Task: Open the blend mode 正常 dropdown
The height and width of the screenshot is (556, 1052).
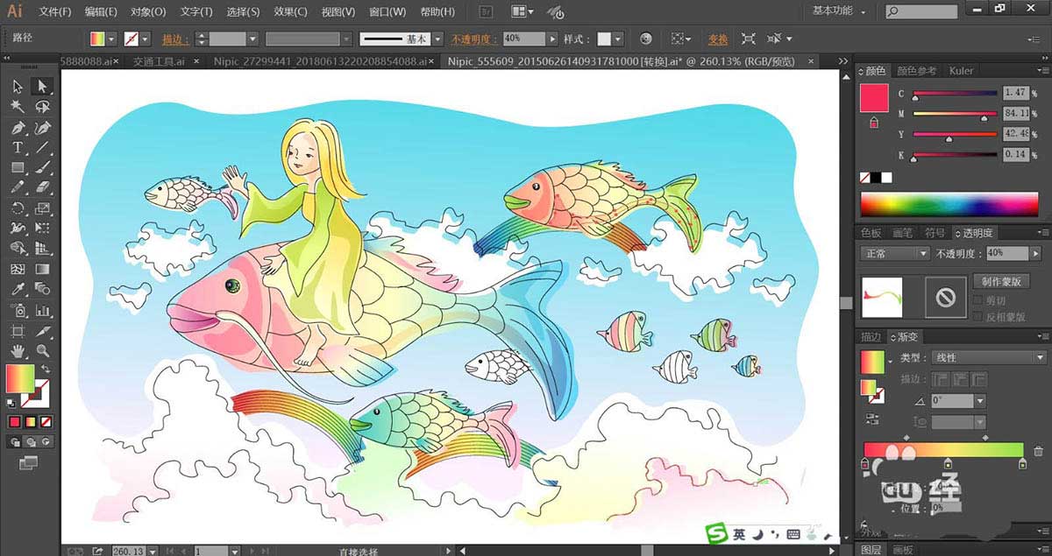Action: [895, 253]
